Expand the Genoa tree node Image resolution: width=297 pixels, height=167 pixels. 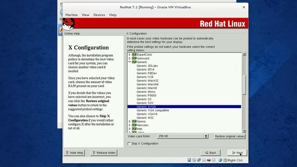130,122
